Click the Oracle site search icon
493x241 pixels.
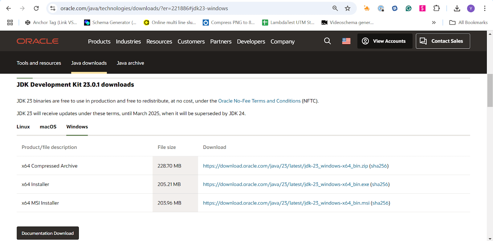point(328,41)
